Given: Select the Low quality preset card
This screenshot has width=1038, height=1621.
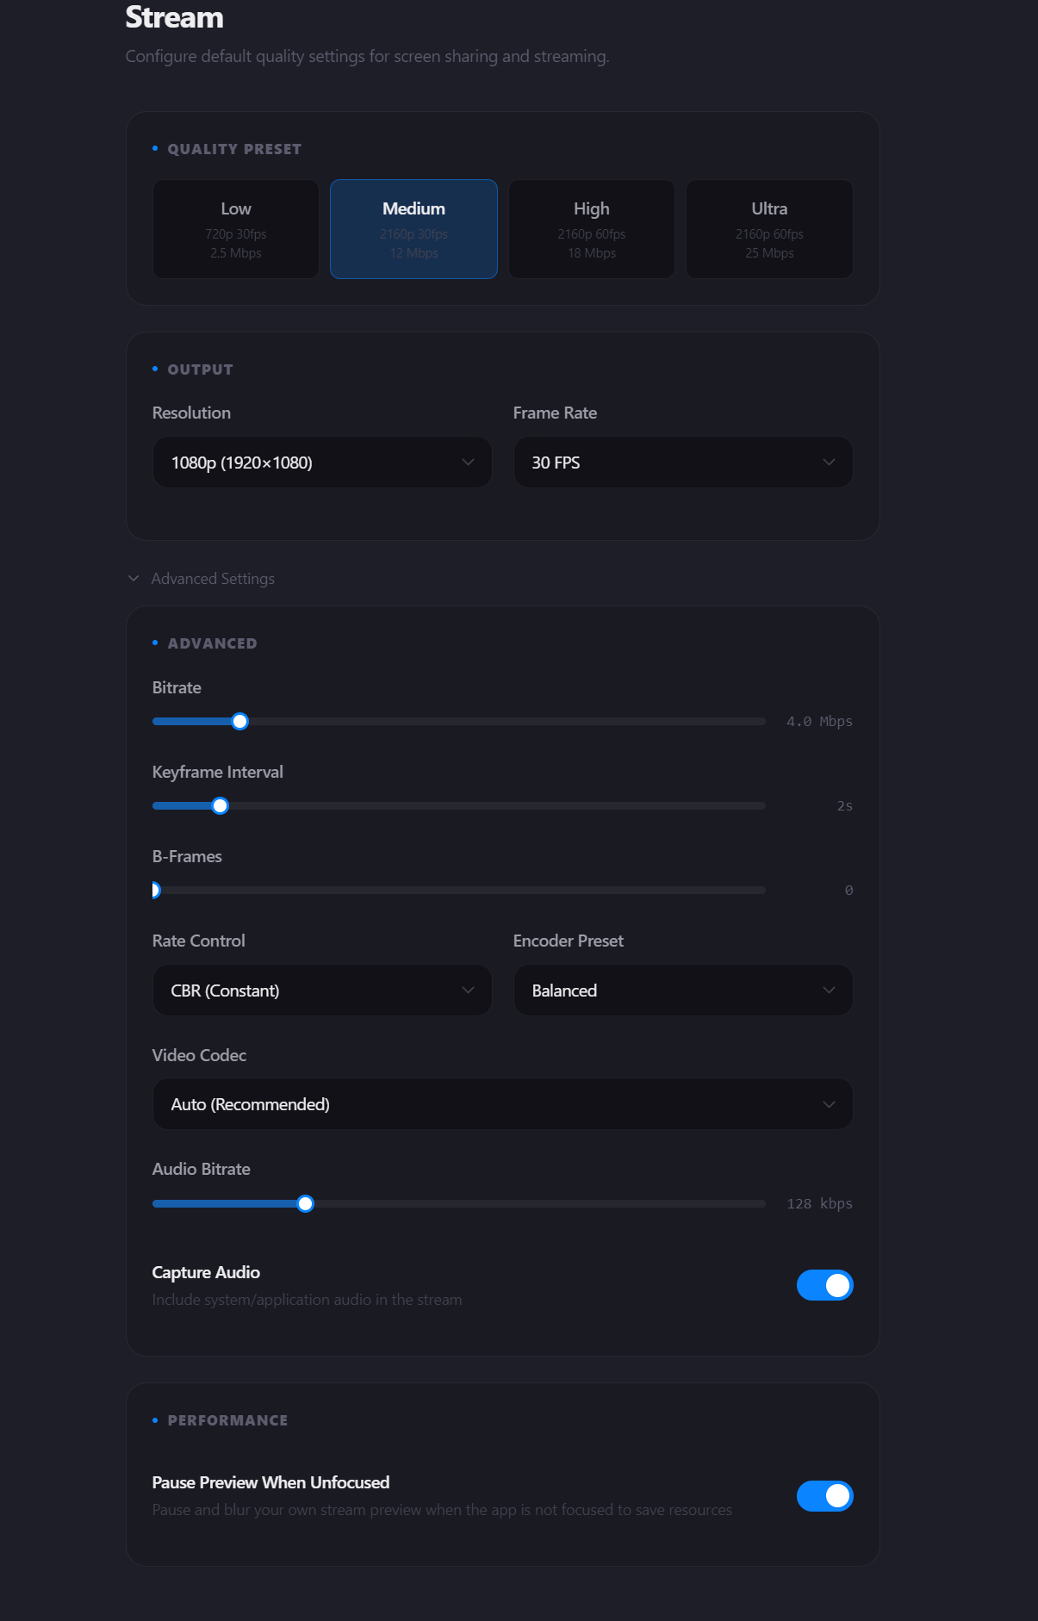Looking at the screenshot, I should (x=235, y=228).
